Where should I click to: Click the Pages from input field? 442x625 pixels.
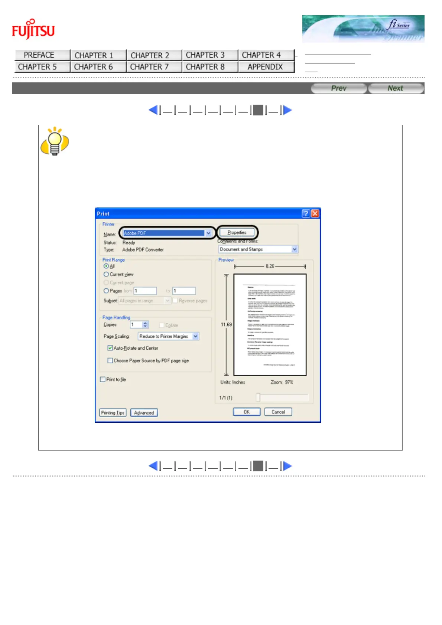click(x=145, y=291)
